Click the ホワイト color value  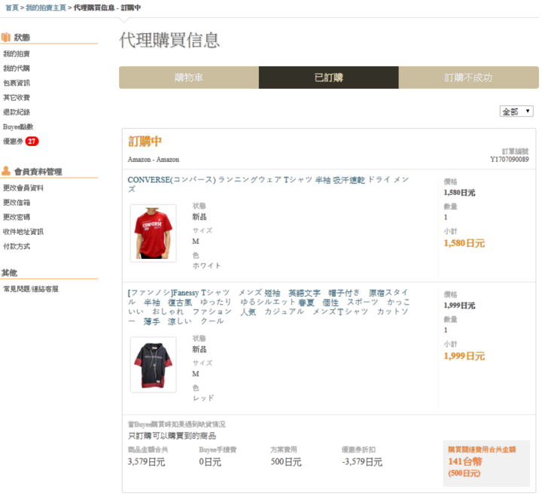(206, 266)
